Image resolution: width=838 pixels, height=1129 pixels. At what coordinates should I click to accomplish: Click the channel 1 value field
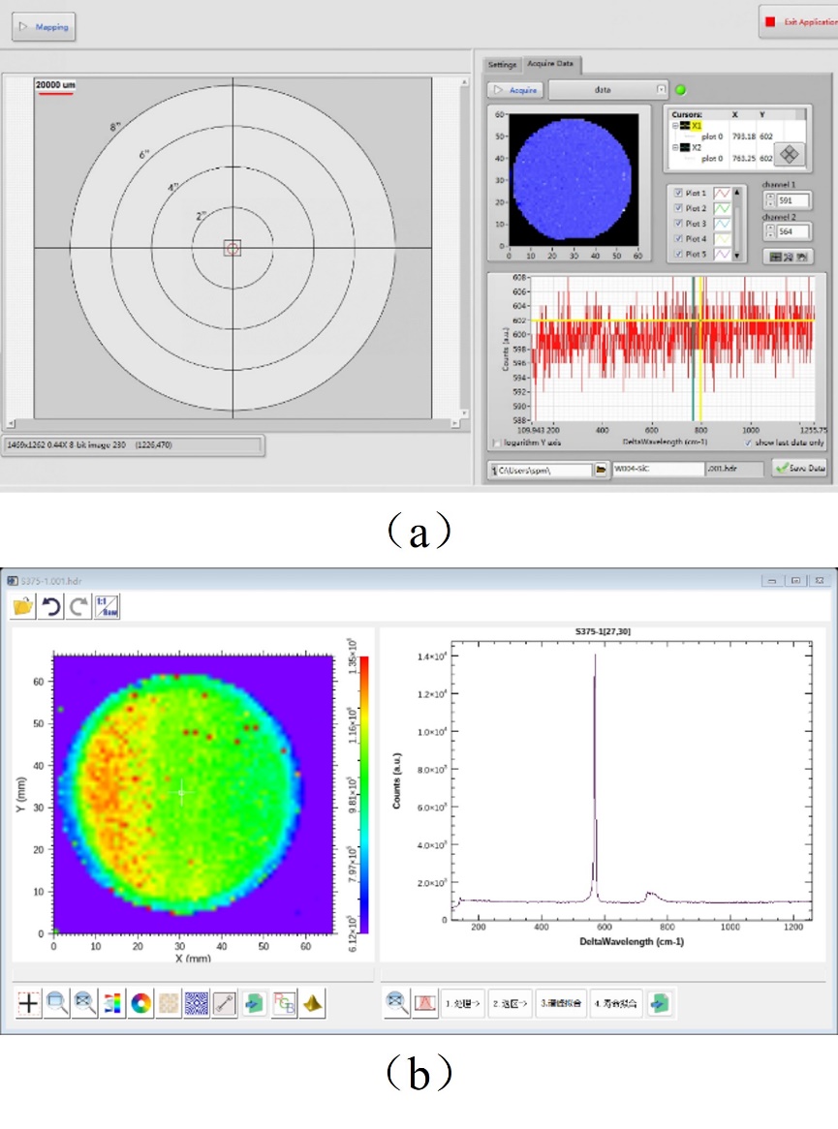tap(793, 201)
